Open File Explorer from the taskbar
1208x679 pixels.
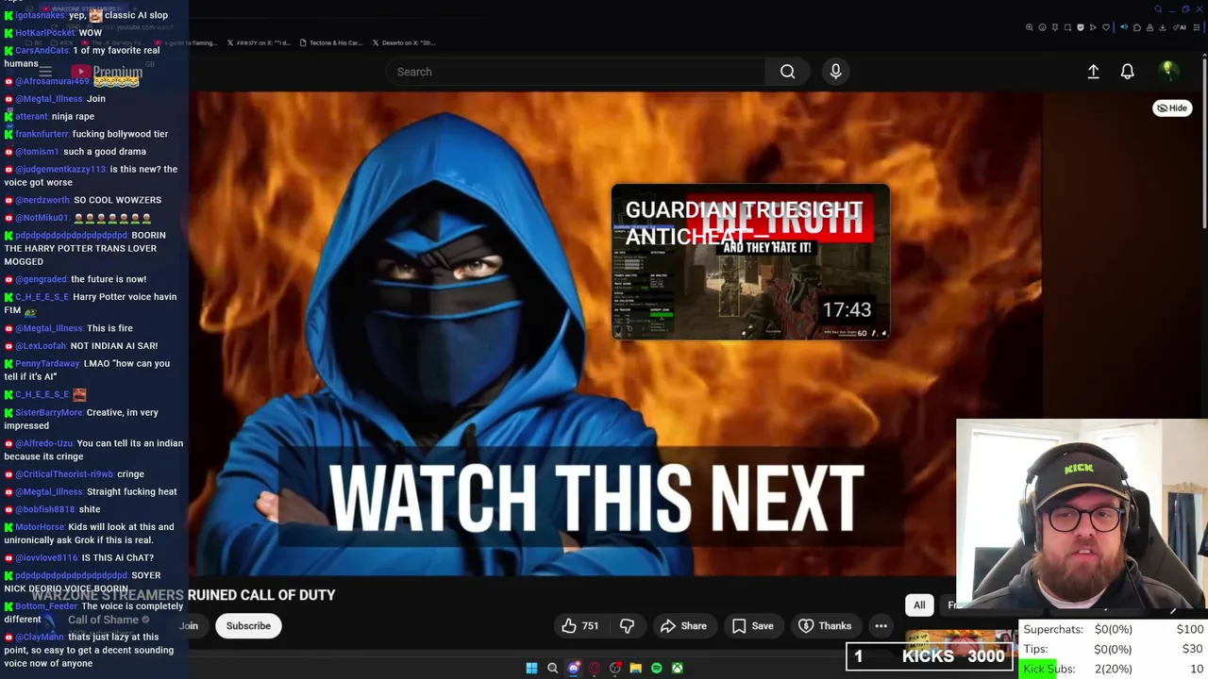(x=635, y=668)
